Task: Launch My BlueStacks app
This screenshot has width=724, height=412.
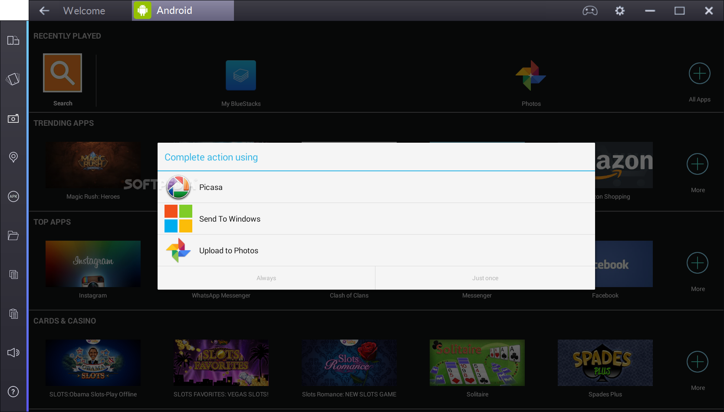Action: [241, 75]
